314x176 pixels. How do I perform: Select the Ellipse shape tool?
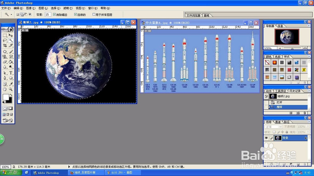point(11,78)
